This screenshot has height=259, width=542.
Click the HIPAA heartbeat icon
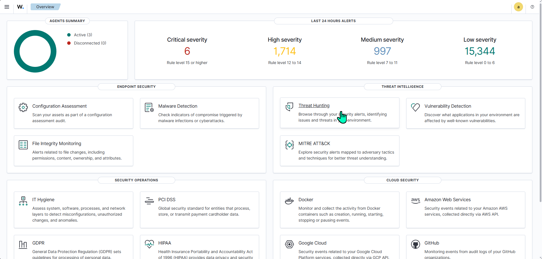pyautogui.click(x=149, y=244)
